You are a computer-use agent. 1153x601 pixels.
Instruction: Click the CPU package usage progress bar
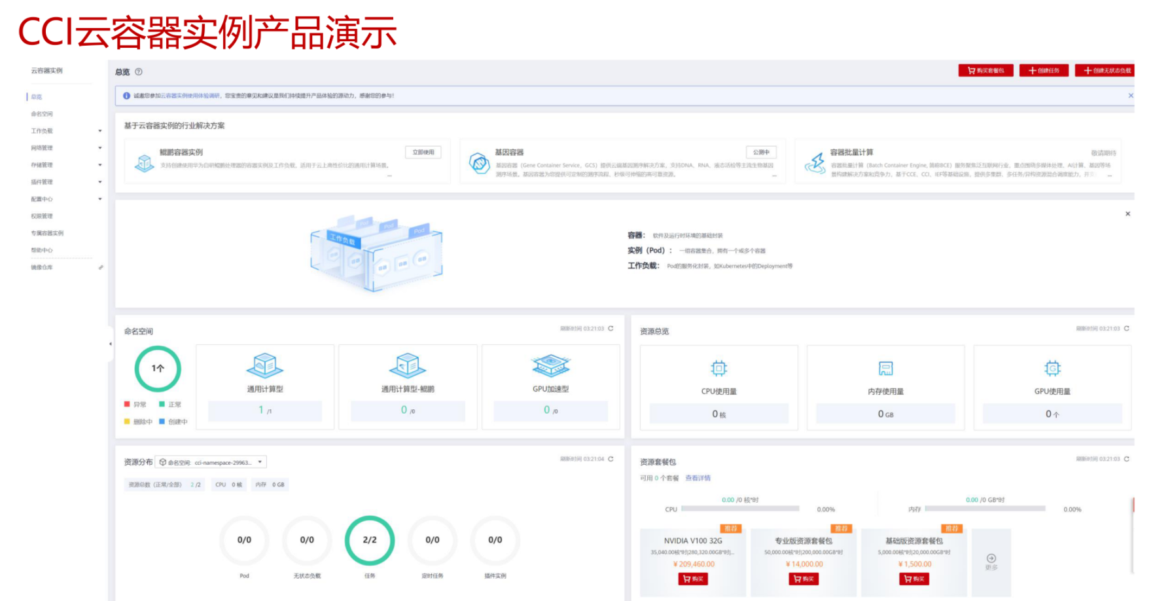[740, 509]
